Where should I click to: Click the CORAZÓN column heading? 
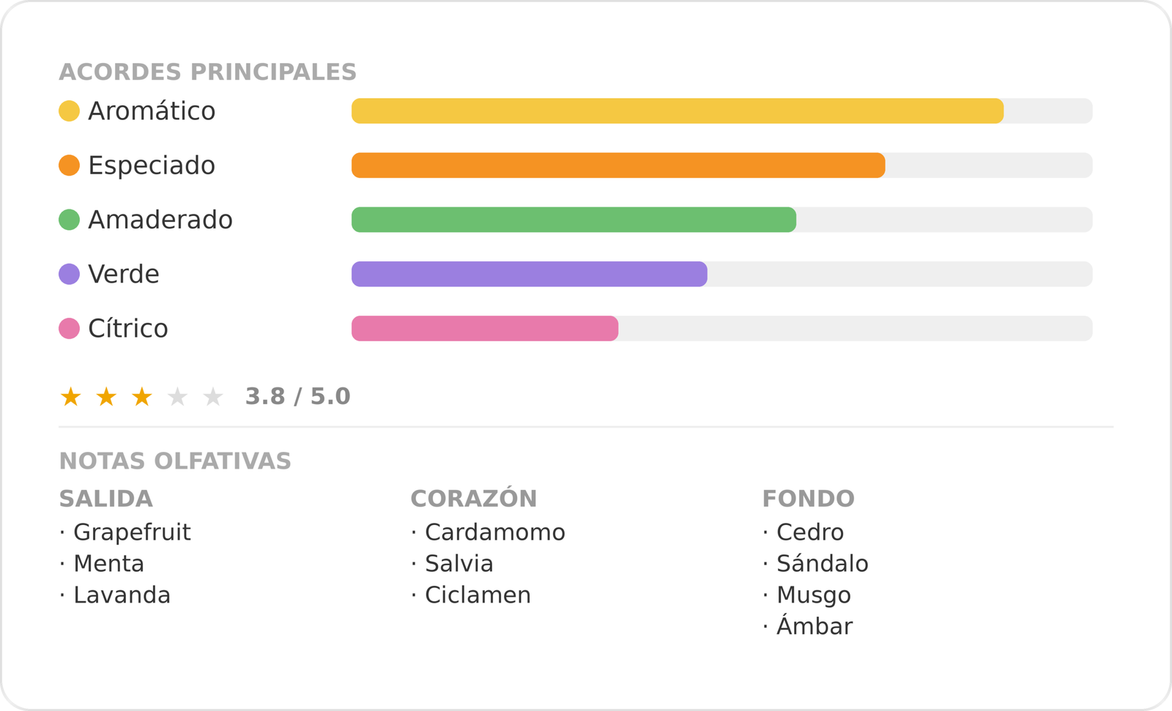[x=474, y=498]
